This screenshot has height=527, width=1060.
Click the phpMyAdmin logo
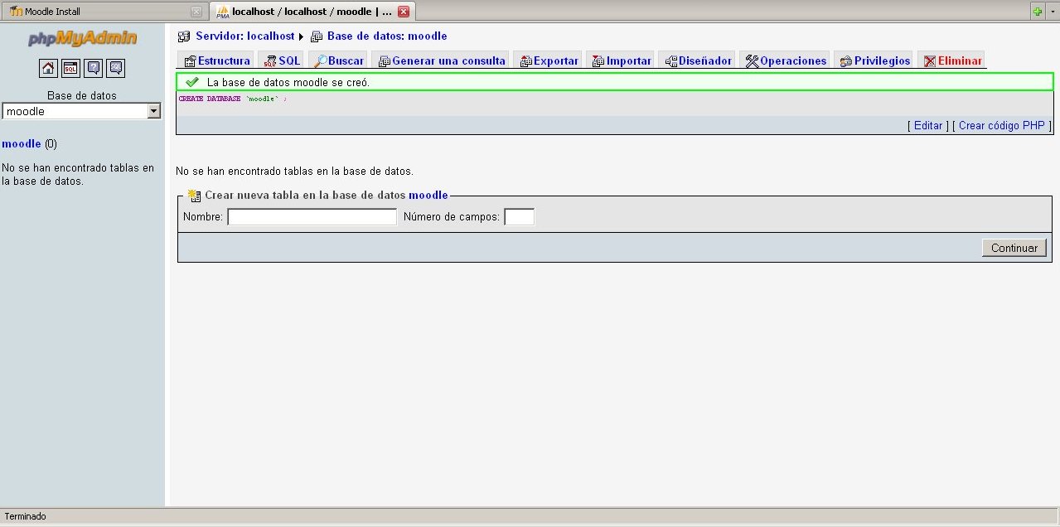pyautogui.click(x=82, y=39)
